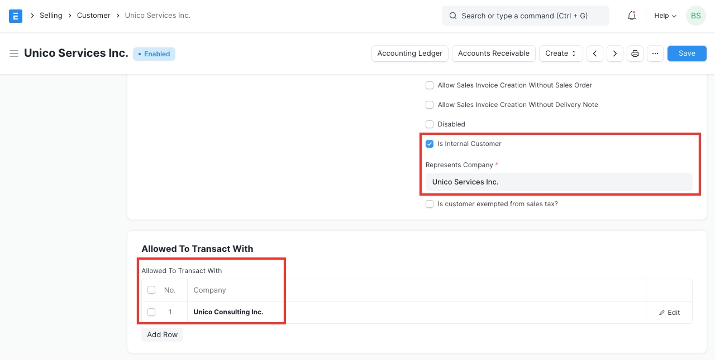Click the BS user avatar

click(695, 16)
